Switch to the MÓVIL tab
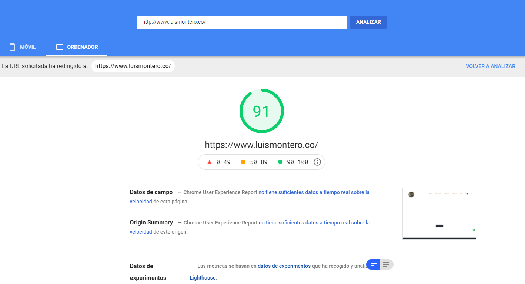The height and width of the screenshot is (284, 525). pyautogui.click(x=23, y=47)
